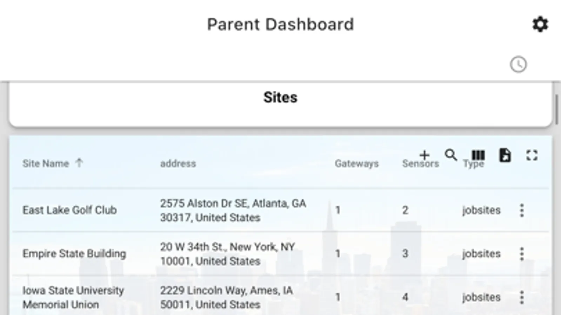Click the clock time window icon

tap(518, 65)
